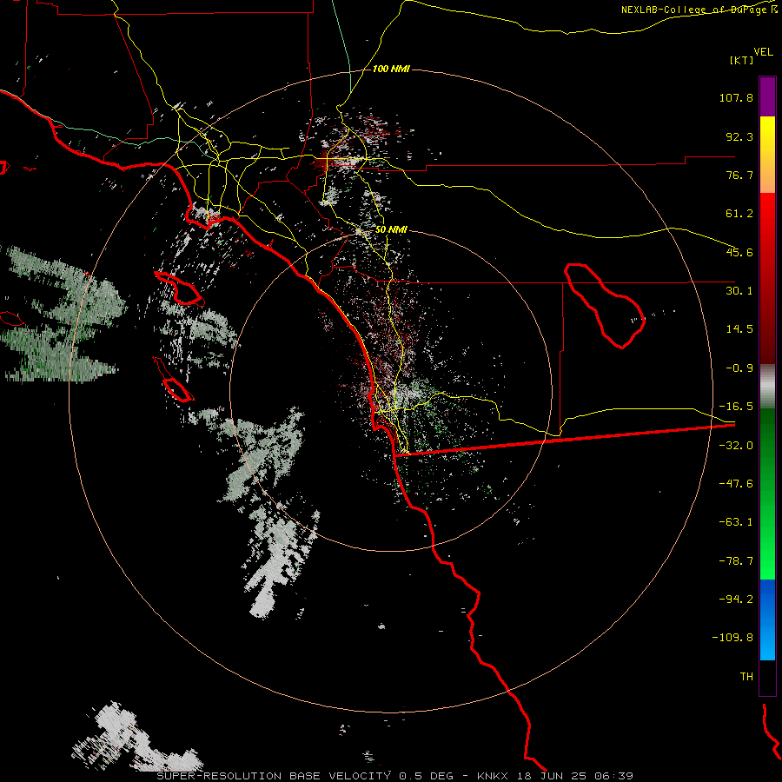Click the -47.6 velocity scale value
Screen dimensions: 782x782
point(736,484)
